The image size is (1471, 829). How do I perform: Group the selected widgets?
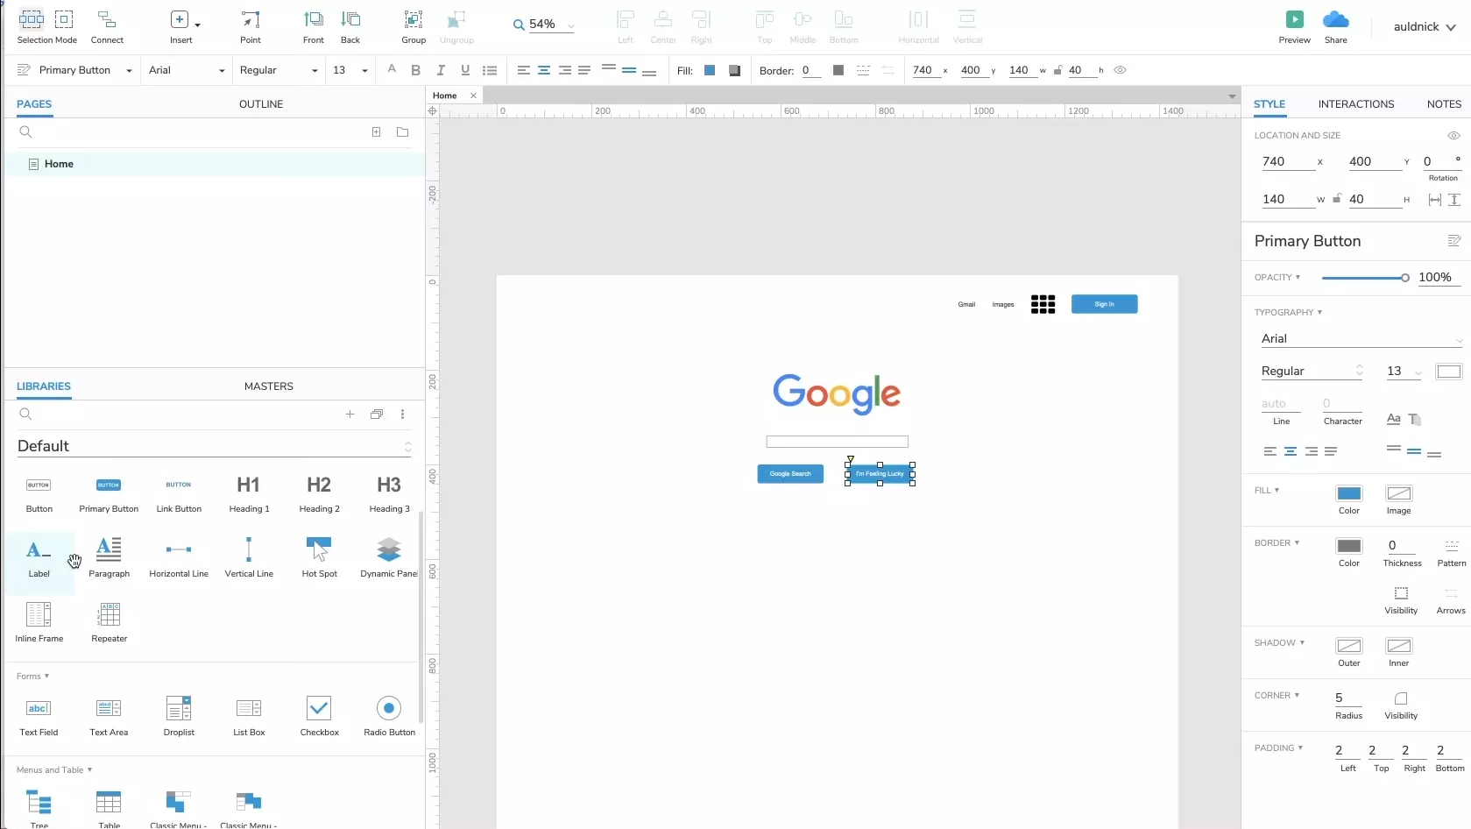pyautogui.click(x=414, y=26)
